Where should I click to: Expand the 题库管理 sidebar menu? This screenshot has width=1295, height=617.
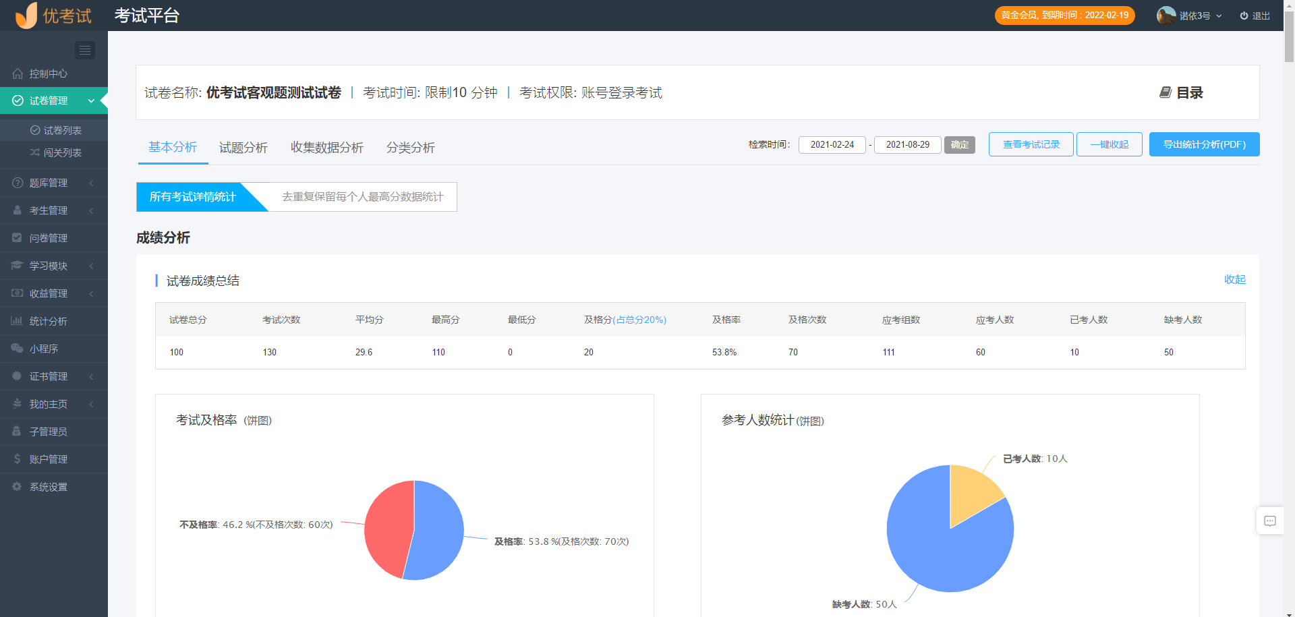tap(49, 183)
